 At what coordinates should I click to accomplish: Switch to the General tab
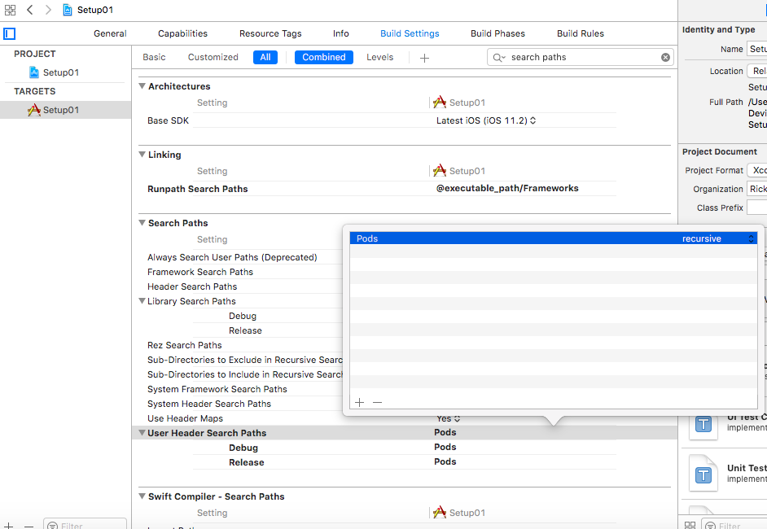pos(110,33)
